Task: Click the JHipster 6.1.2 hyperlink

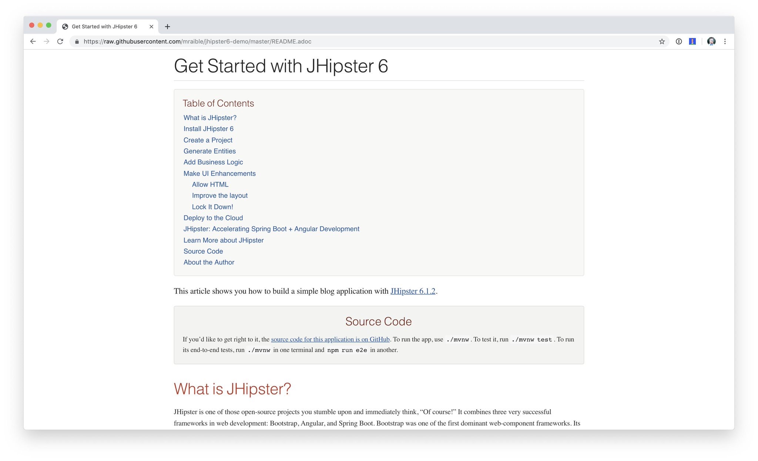Action: [x=413, y=291]
